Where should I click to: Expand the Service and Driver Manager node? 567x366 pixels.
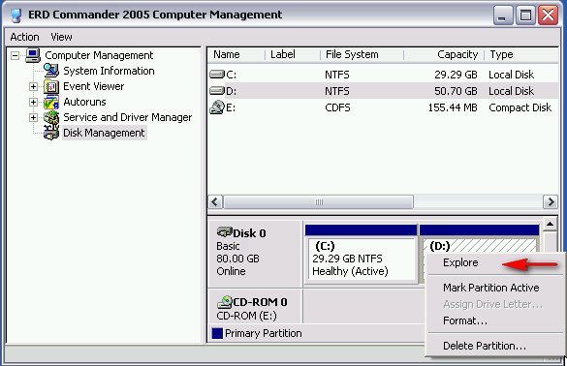pos(33,117)
